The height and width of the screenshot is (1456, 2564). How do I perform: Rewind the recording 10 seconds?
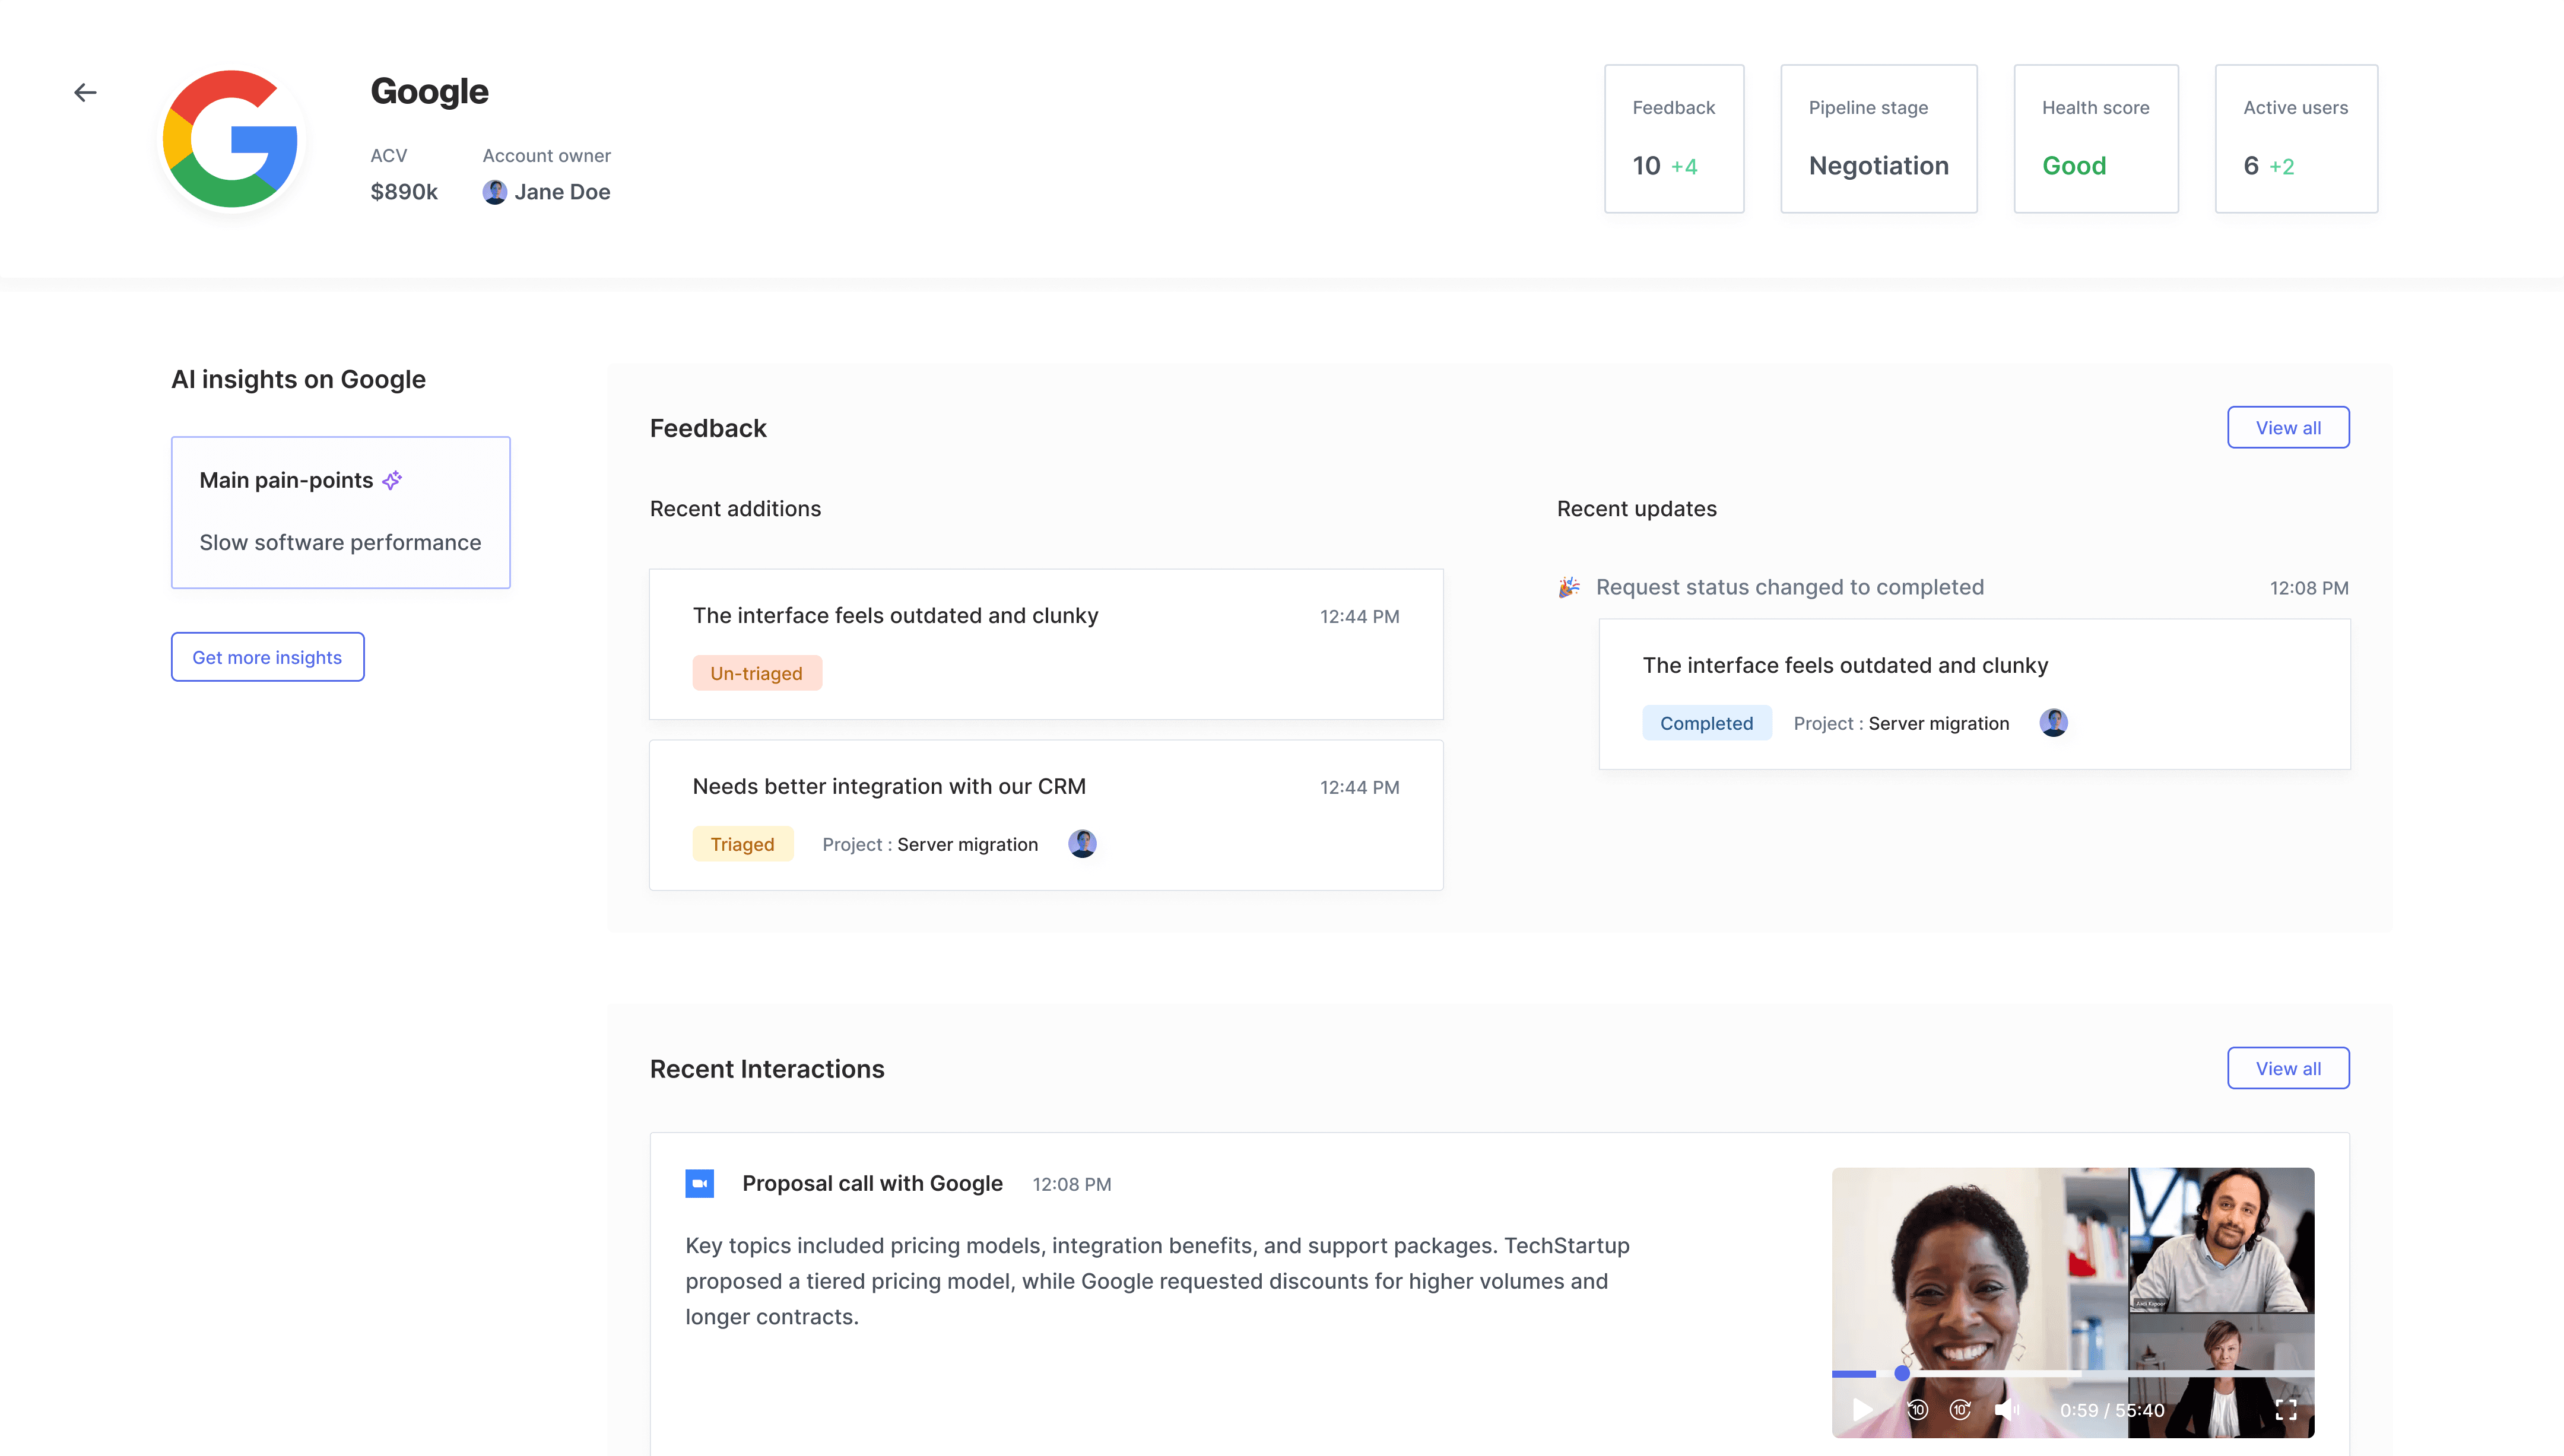pos(1917,1410)
